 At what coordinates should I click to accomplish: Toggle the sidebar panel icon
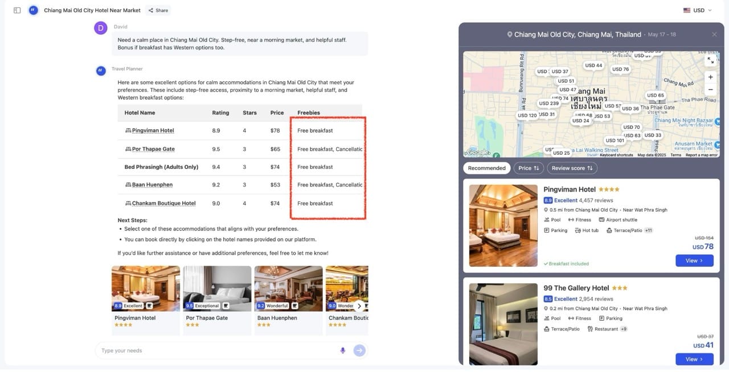point(17,10)
